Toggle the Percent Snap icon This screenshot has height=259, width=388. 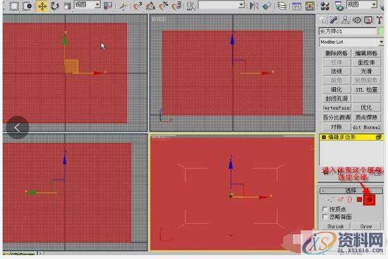click(163, 6)
